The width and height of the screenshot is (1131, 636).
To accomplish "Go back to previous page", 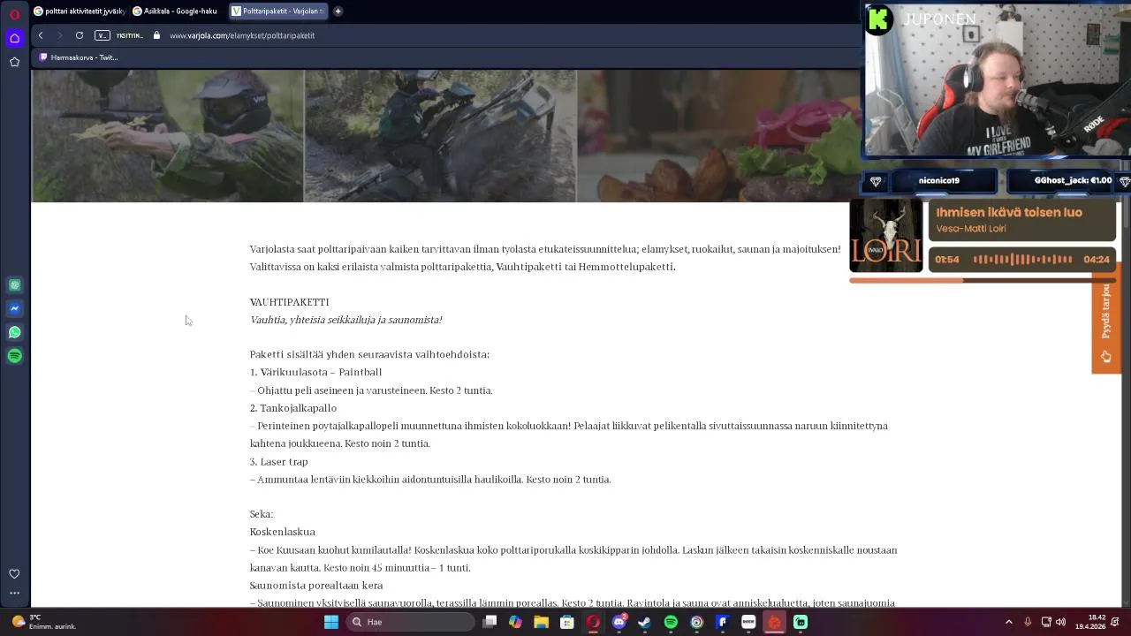I will point(41,35).
